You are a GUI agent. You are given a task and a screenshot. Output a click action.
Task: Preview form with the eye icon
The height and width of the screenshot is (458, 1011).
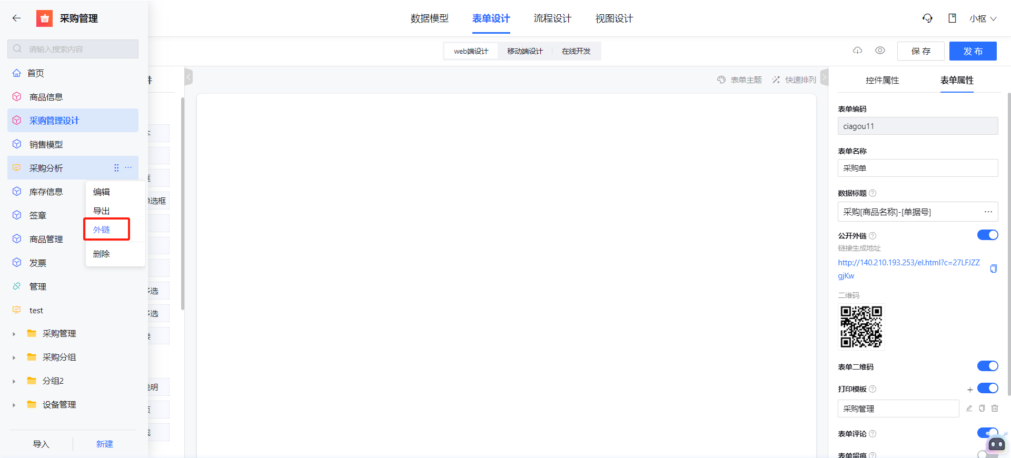pos(880,51)
